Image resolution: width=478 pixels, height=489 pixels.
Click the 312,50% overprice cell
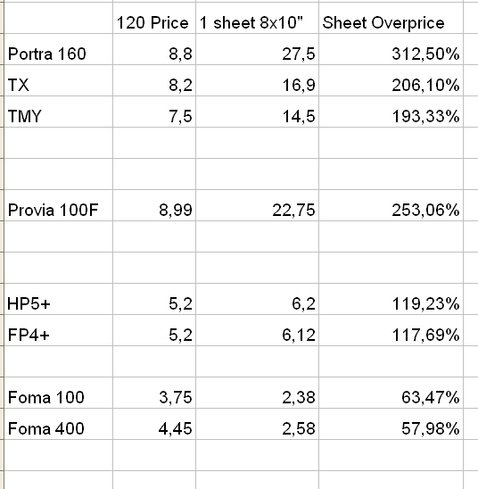coord(391,49)
